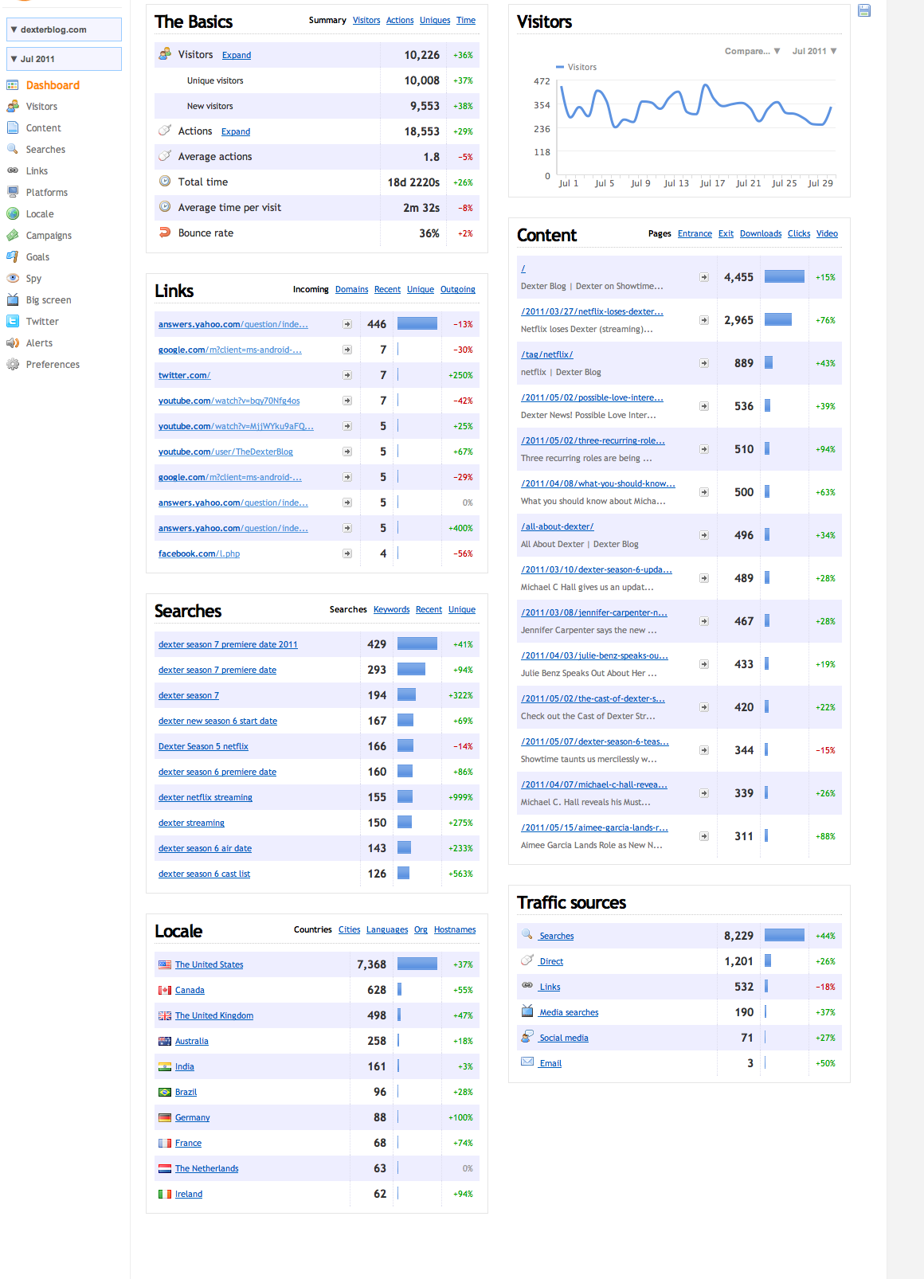Image resolution: width=924 pixels, height=1279 pixels.
Task: Click the Preferences gear icon
Action: point(13,365)
